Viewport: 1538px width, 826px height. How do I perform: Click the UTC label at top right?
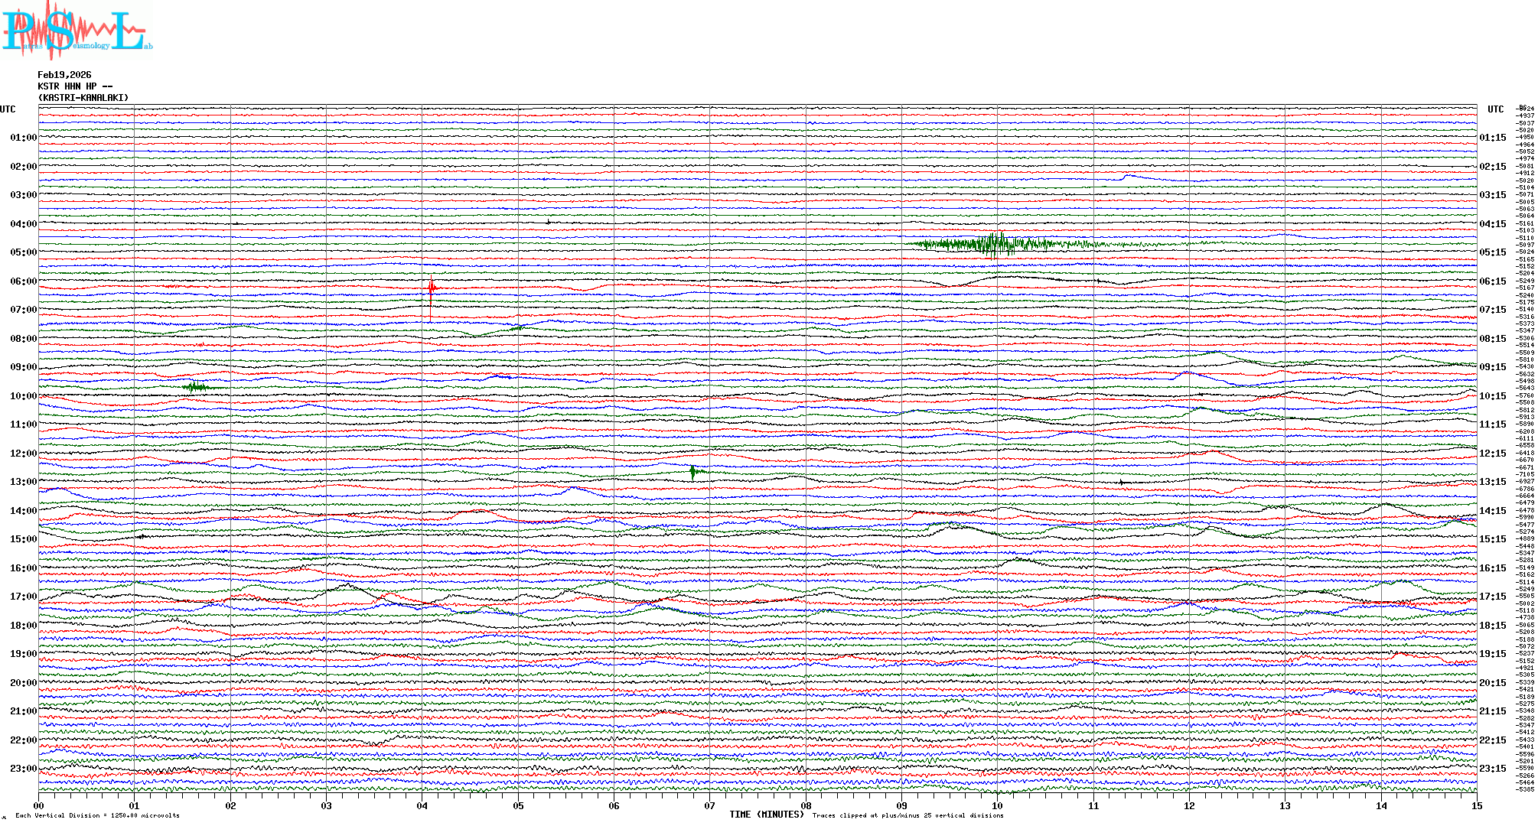[x=1495, y=109]
